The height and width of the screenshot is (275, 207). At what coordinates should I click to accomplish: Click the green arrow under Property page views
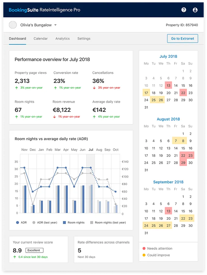16,88
